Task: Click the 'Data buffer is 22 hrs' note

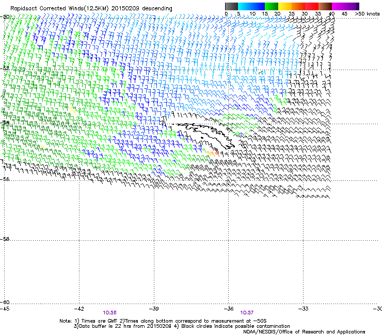Action: (x=105, y=326)
